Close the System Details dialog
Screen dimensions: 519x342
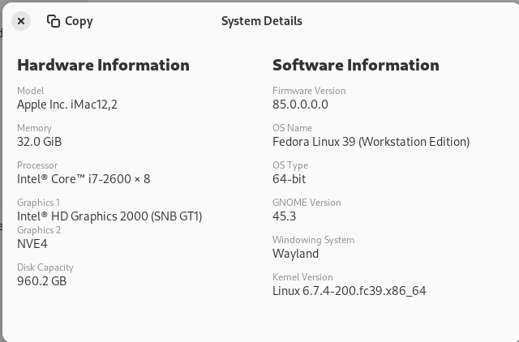21,21
